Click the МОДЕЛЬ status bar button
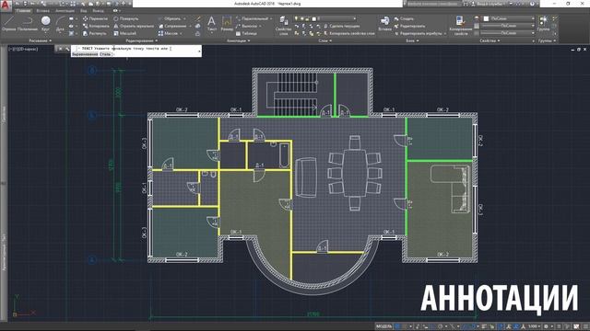The height and width of the screenshot is (331, 590). 383,326
